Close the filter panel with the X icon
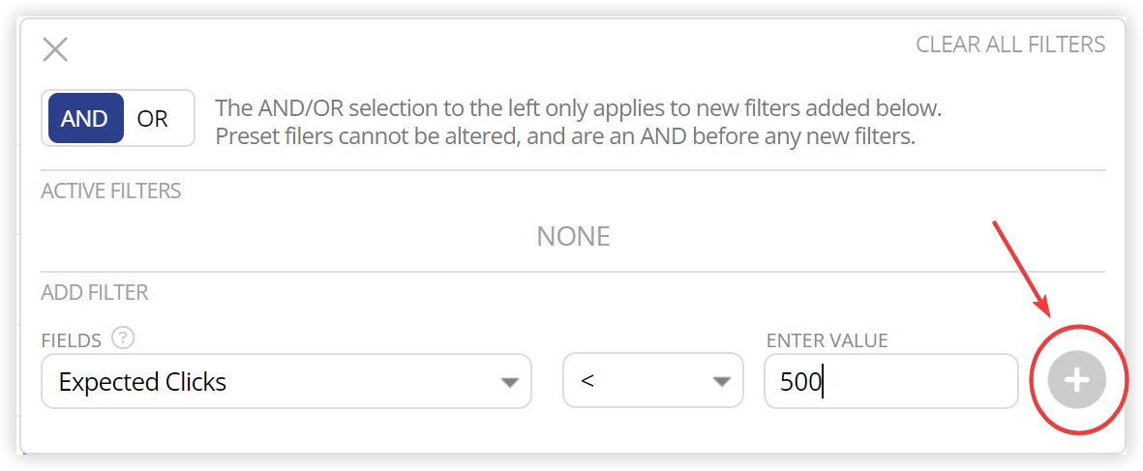The width and height of the screenshot is (1143, 471). [x=55, y=49]
